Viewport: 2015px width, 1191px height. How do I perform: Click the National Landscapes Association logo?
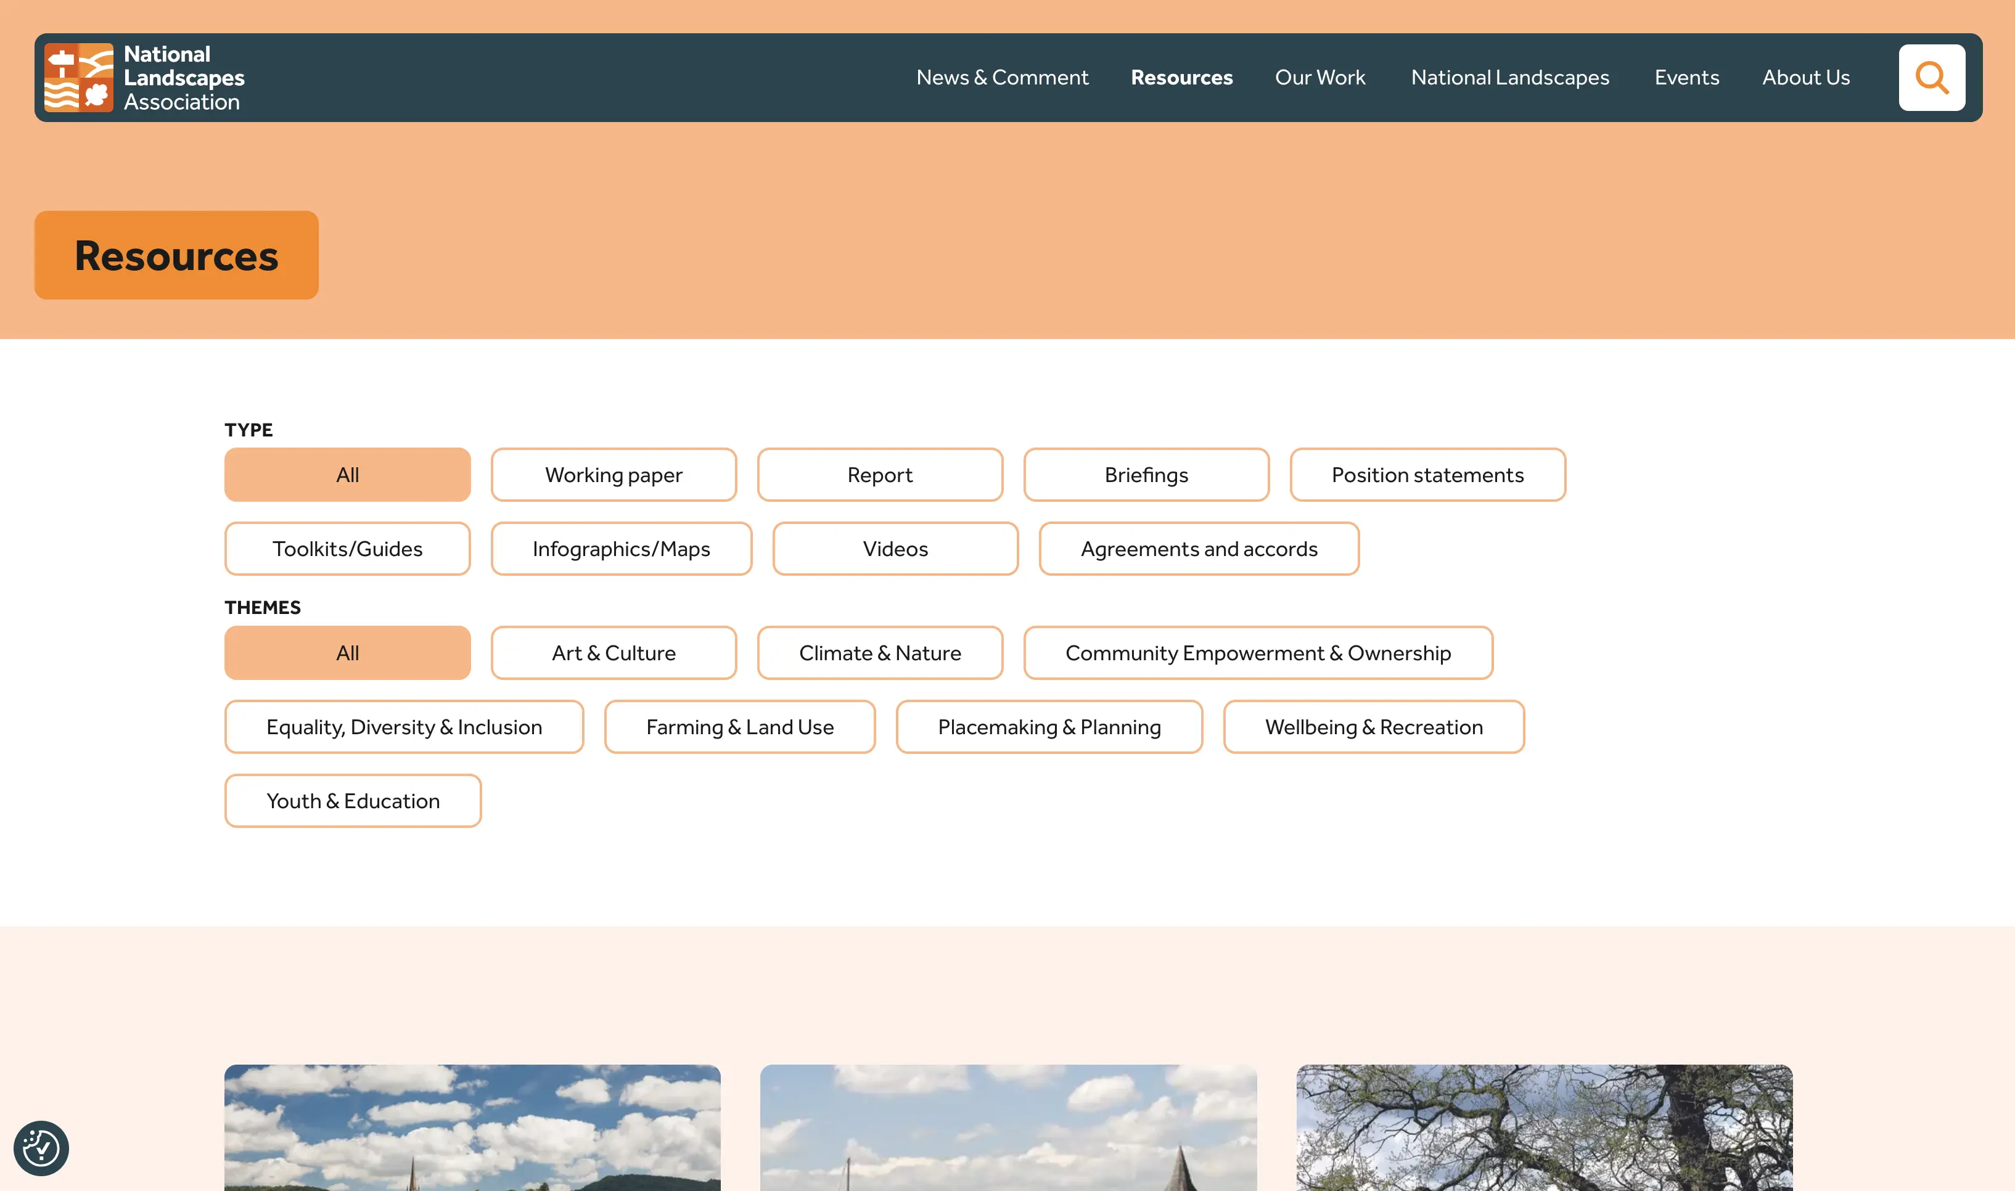pos(144,78)
